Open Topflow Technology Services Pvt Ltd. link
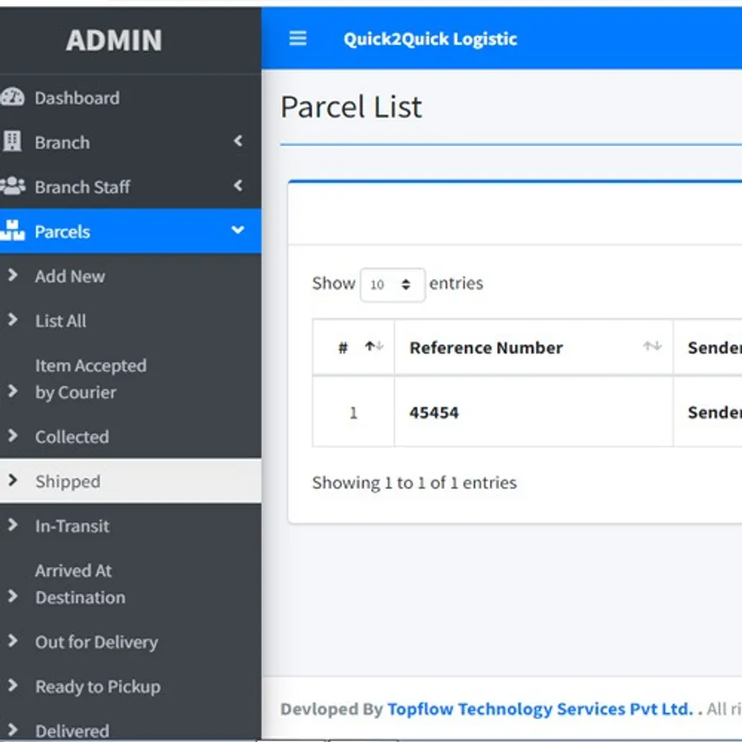 [x=540, y=709]
